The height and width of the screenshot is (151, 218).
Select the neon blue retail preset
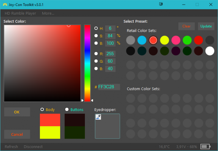pyautogui.click(x=142, y=40)
